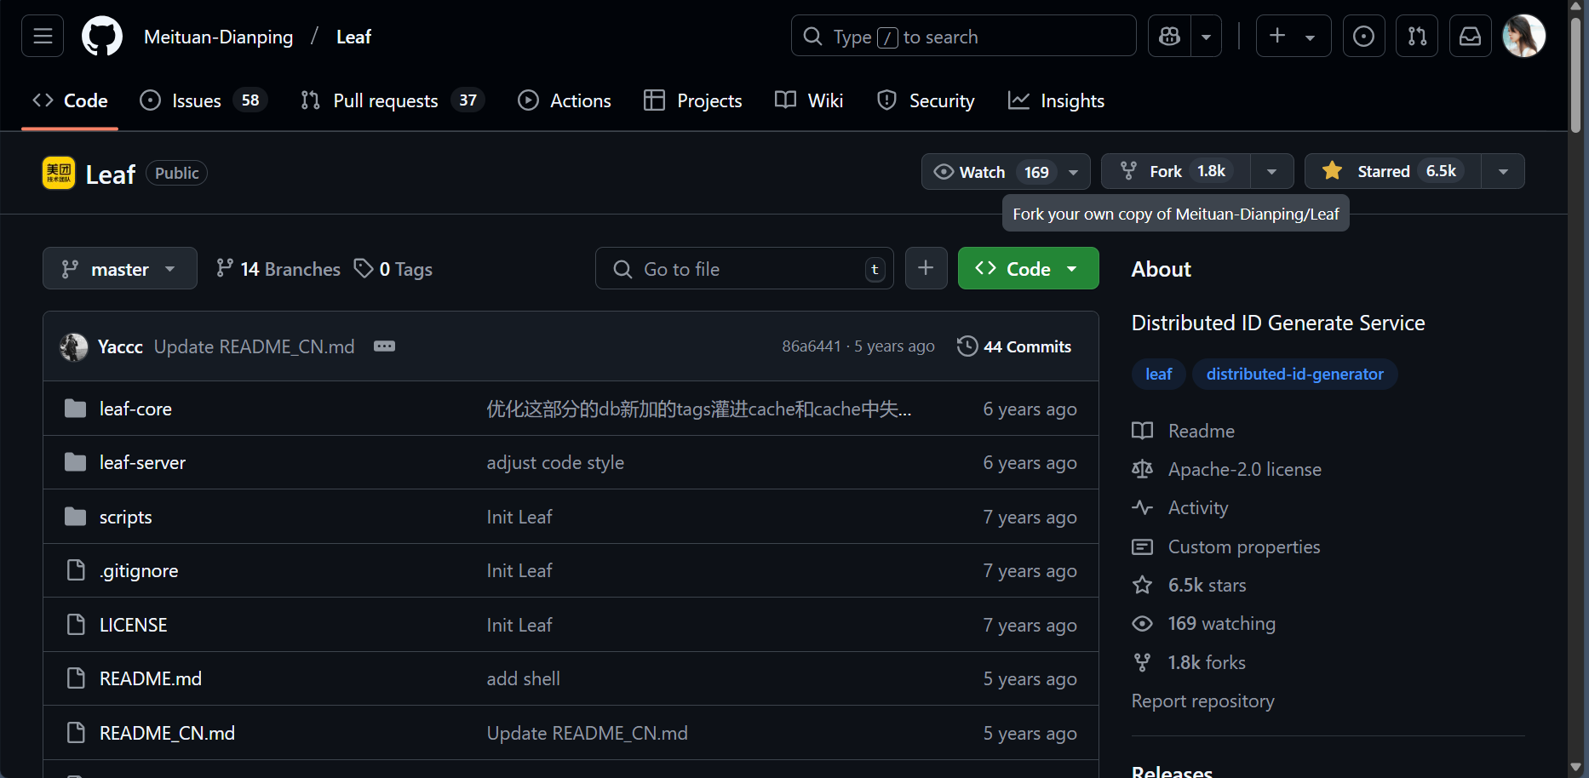Viewport: 1589px width, 778px height.
Task: Open the Security tab
Action: [926, 100]
